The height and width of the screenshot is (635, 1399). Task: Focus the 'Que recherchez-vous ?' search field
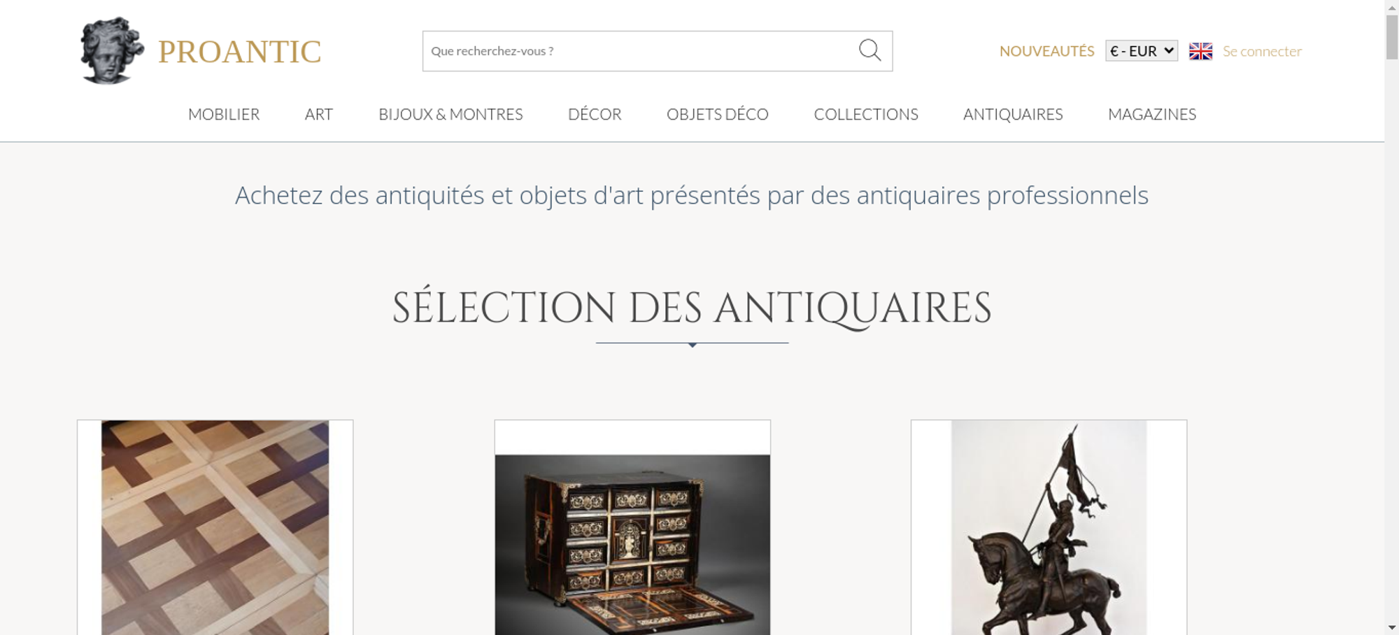[x=640, y=51]
